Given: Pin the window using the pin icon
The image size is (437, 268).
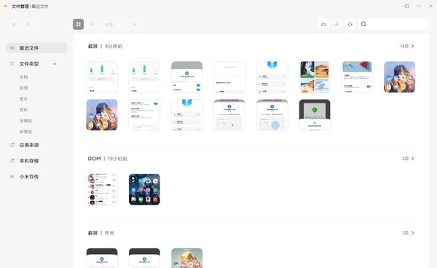Looking at the screenshot, I should tap(406, 6).
